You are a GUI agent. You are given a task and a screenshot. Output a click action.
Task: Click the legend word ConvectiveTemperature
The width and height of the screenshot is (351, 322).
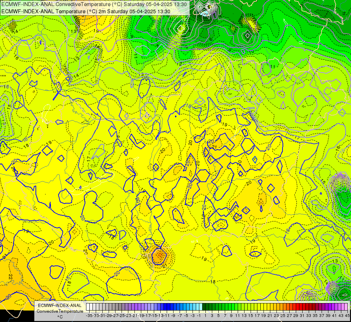pos(60,311)
